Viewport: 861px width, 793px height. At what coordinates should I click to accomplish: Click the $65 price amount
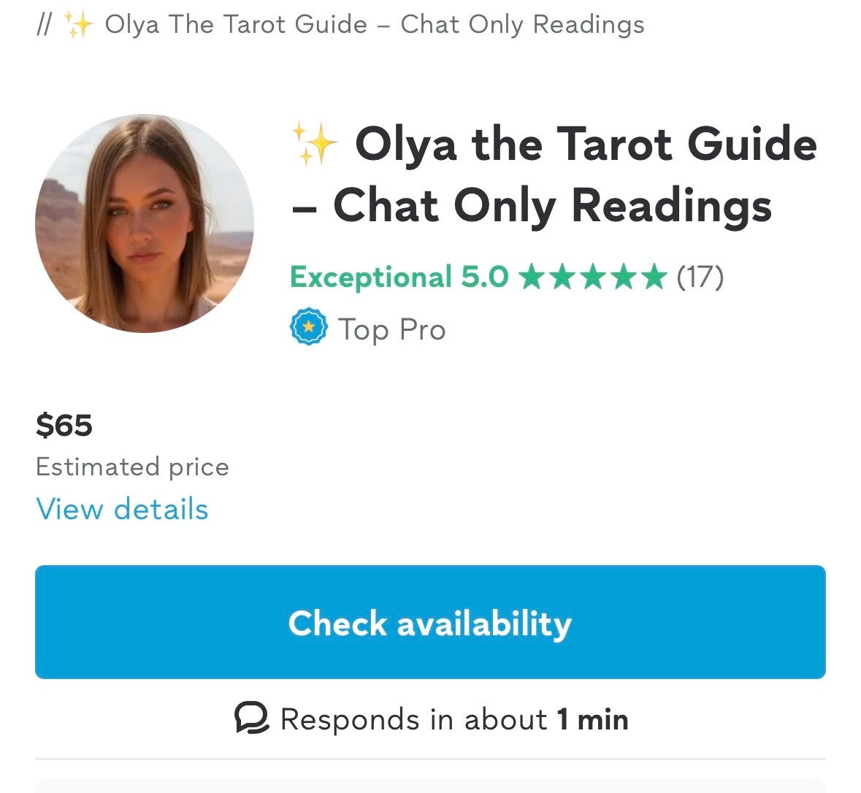coord(64,425)
